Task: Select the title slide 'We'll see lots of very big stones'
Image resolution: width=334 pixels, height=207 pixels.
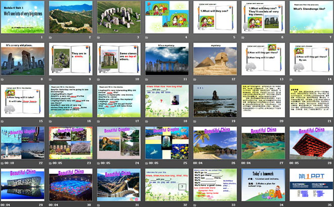Action: click(x=23, y=18)
